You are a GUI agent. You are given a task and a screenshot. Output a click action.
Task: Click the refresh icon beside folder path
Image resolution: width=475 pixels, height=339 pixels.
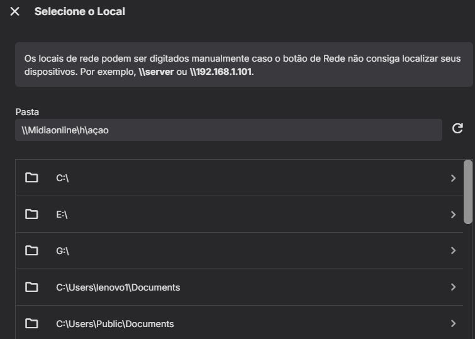[457, 129]
